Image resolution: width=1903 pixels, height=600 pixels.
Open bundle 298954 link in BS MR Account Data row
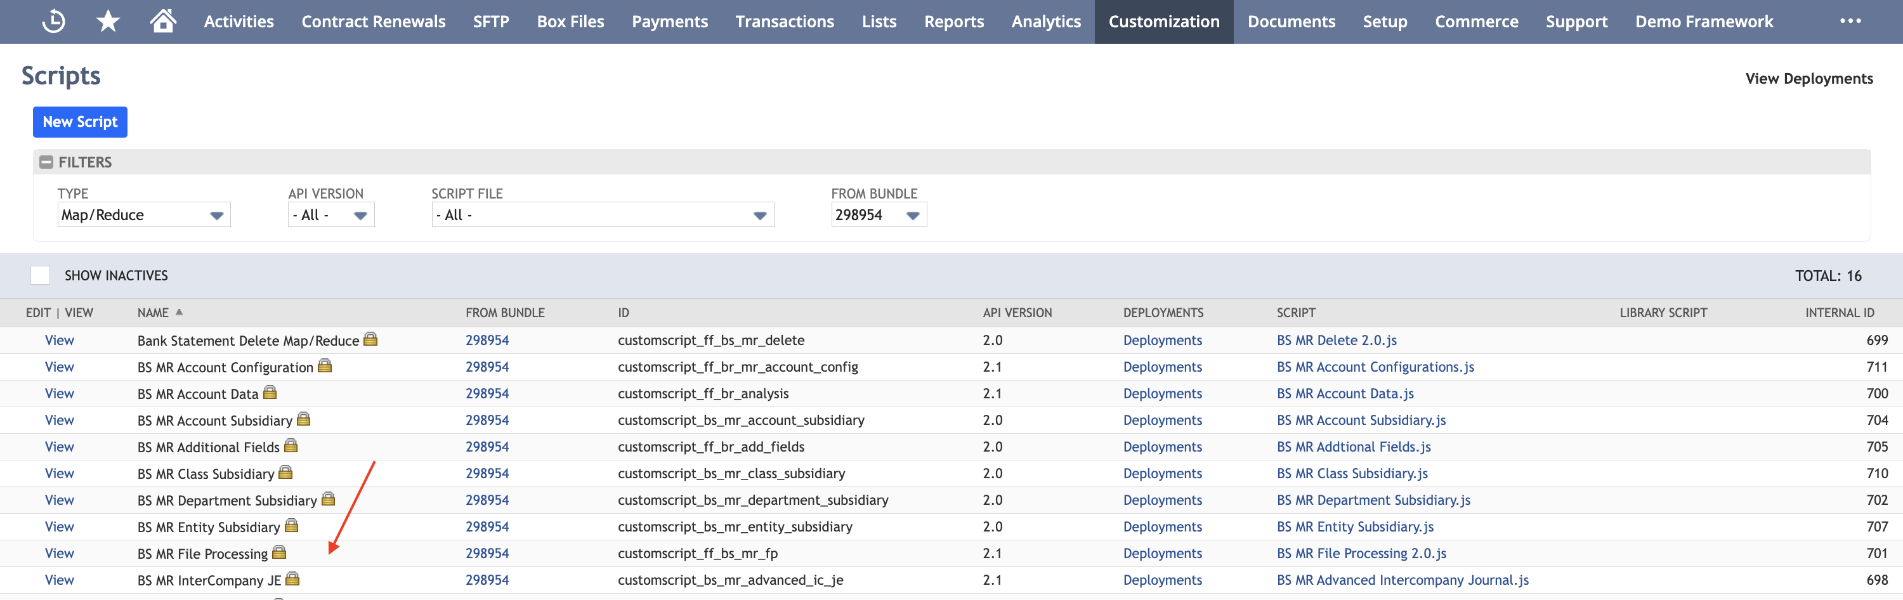(487, 393)
